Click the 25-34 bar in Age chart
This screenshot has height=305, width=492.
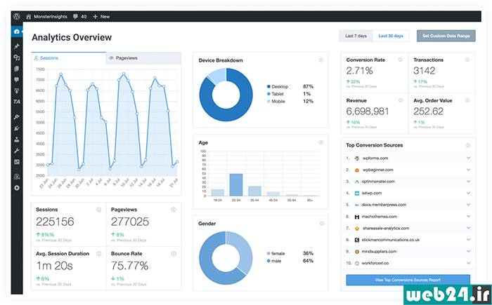(236, 185)
